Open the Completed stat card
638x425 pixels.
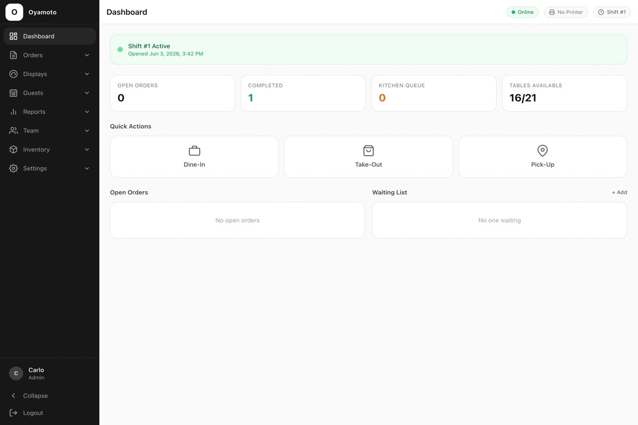[303, 93]
